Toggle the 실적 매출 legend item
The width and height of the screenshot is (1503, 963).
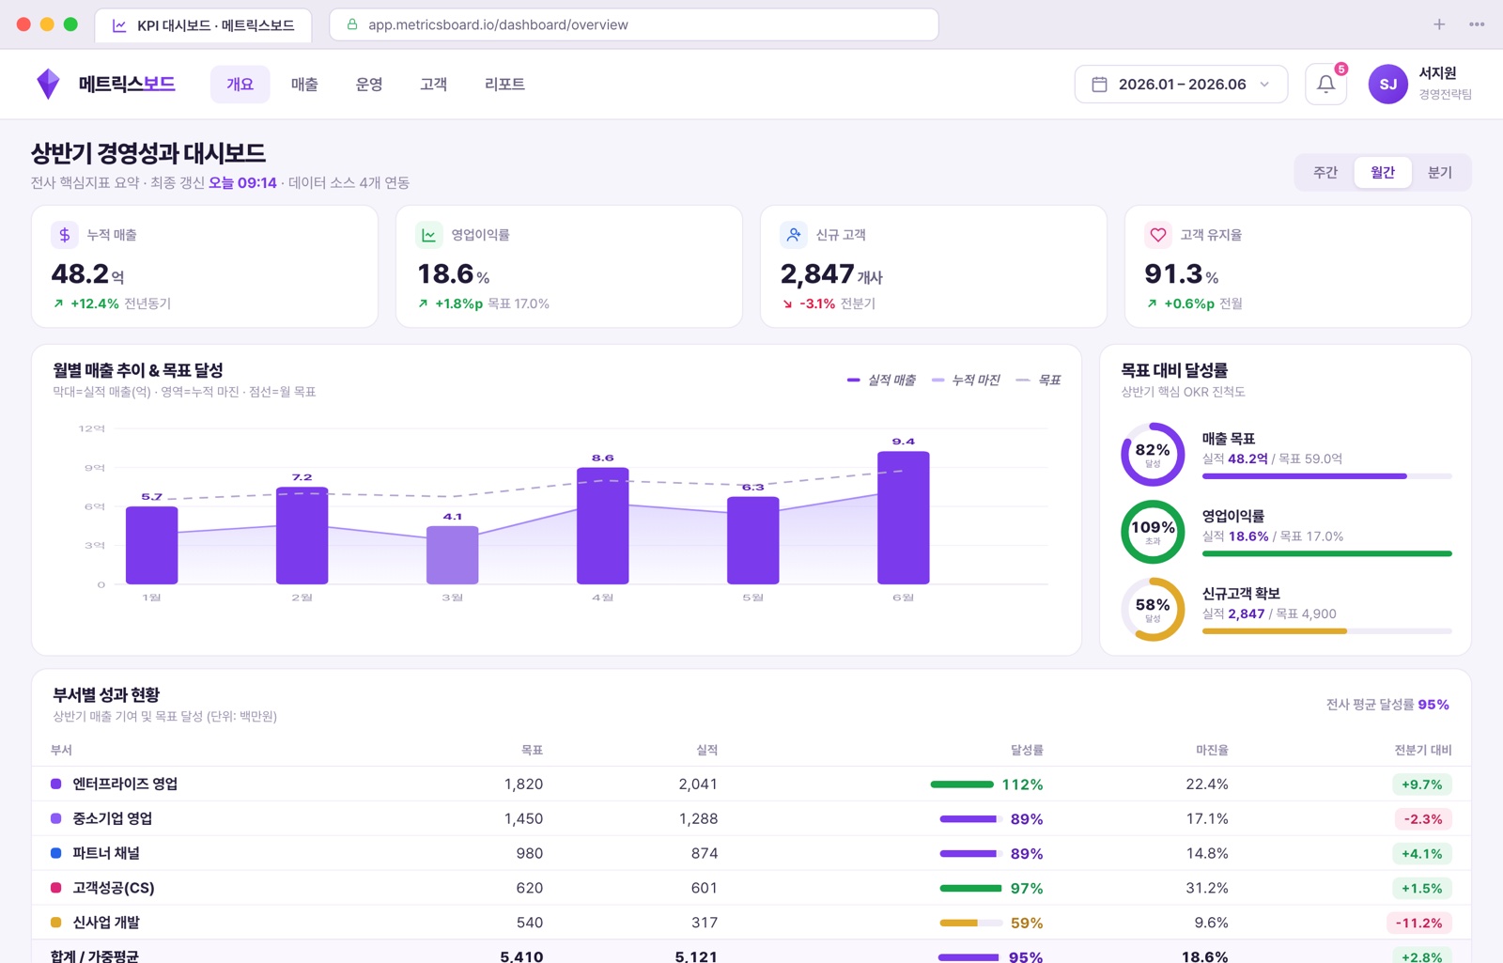pyautogui.click(x=881, y=380)
